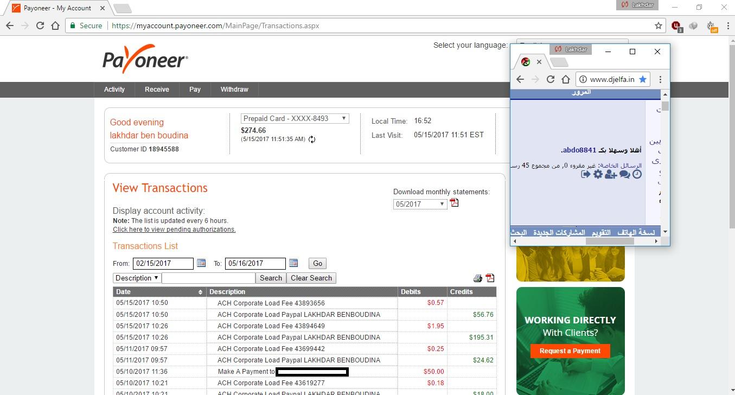Open the Withdraw menu

tap(234, 90)
